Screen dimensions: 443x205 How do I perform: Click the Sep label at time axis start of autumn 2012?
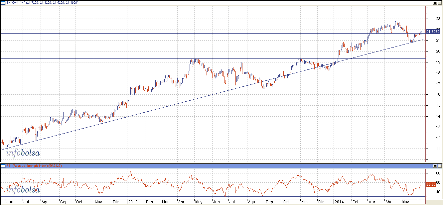pyautogui.click(x=64, y=202)
